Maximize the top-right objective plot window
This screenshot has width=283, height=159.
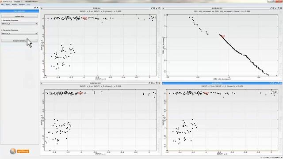(278, 8)
